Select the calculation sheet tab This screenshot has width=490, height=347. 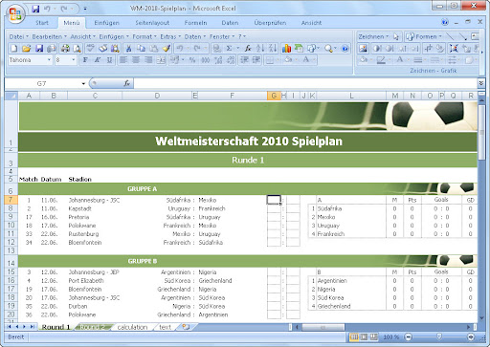132,327
